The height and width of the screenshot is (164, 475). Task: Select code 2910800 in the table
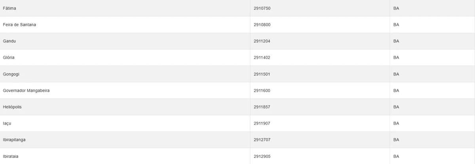262,25
